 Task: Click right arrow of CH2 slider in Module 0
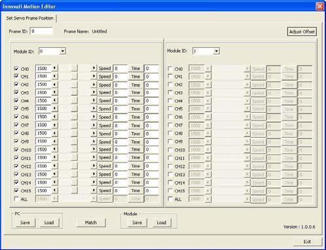pos(94,85)
